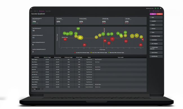Viewport: 183px width, 109px height.
Task: Expand the Date filter
Action: coord(156,17)
